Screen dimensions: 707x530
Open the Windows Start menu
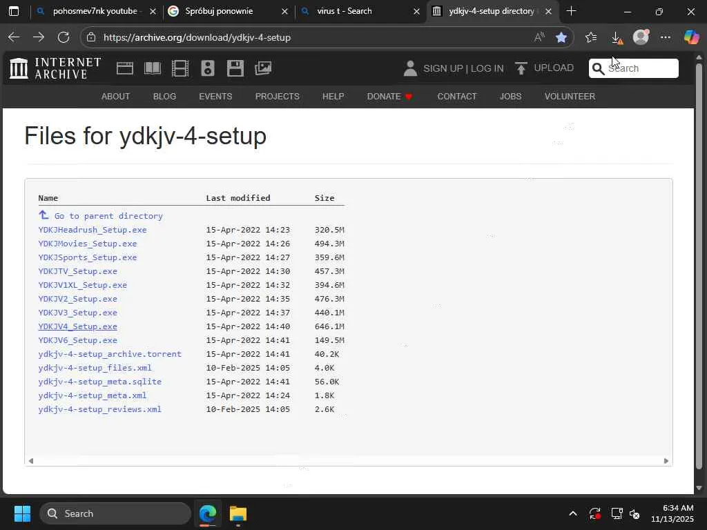[x=22, y=513]
